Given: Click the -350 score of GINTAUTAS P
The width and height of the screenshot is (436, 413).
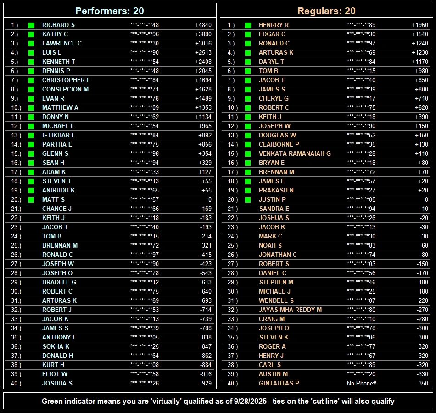Looking at the screenshot, I should click(x=421, y=384).
